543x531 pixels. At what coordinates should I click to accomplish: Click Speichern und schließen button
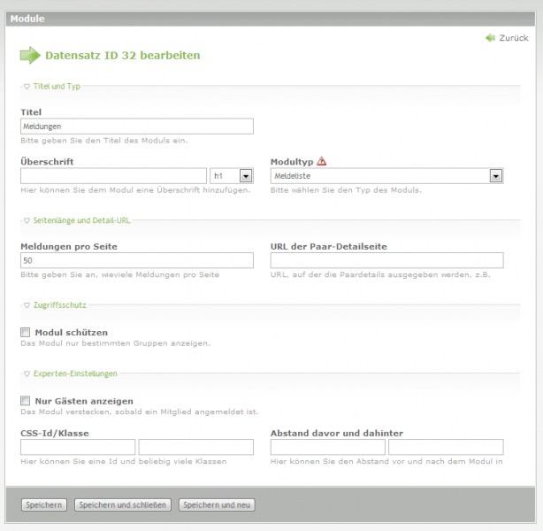coord(122,504)
